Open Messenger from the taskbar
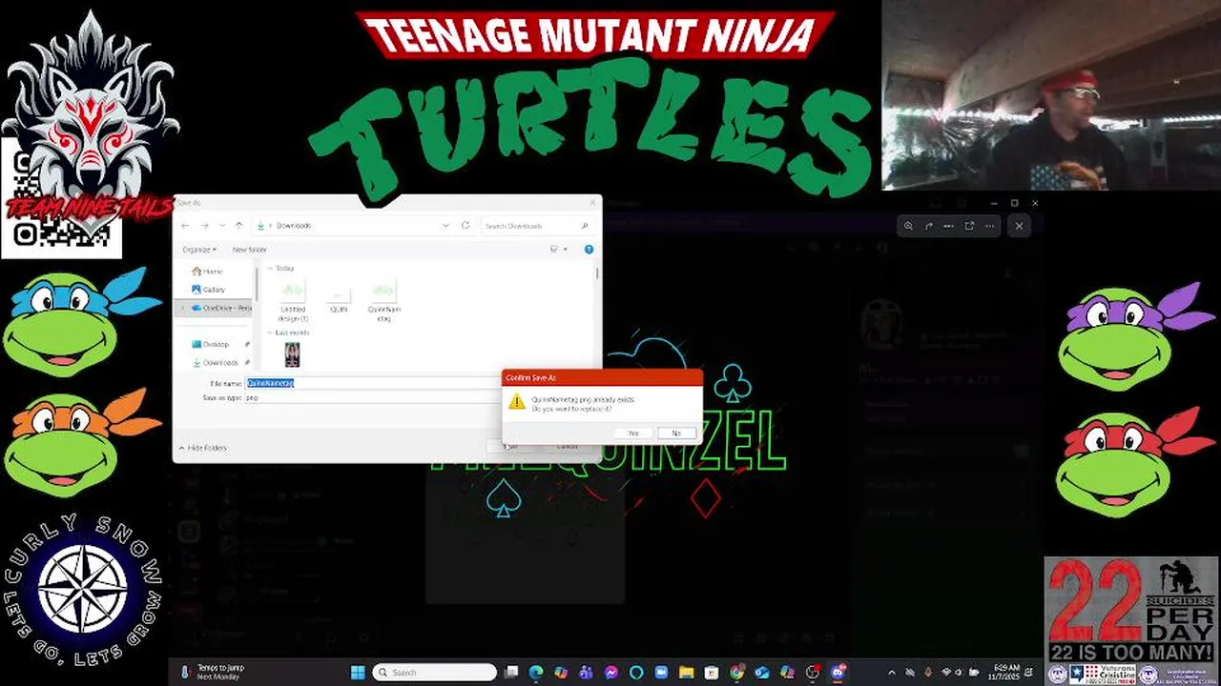The image size is (1221, 686). tap(611, 673)
